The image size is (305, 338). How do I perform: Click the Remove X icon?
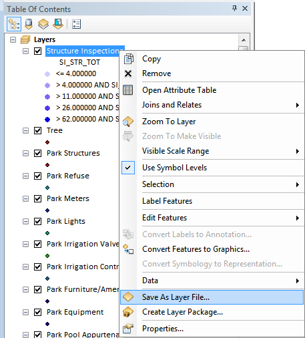point(128,73)
